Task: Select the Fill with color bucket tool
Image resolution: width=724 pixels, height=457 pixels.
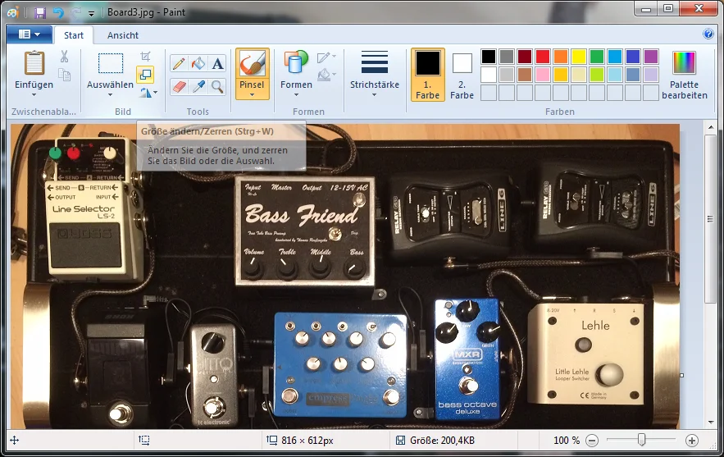Action: click(198, 64)
